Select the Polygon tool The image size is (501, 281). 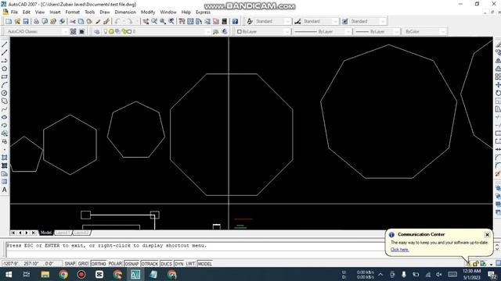(x=5, y=69)
